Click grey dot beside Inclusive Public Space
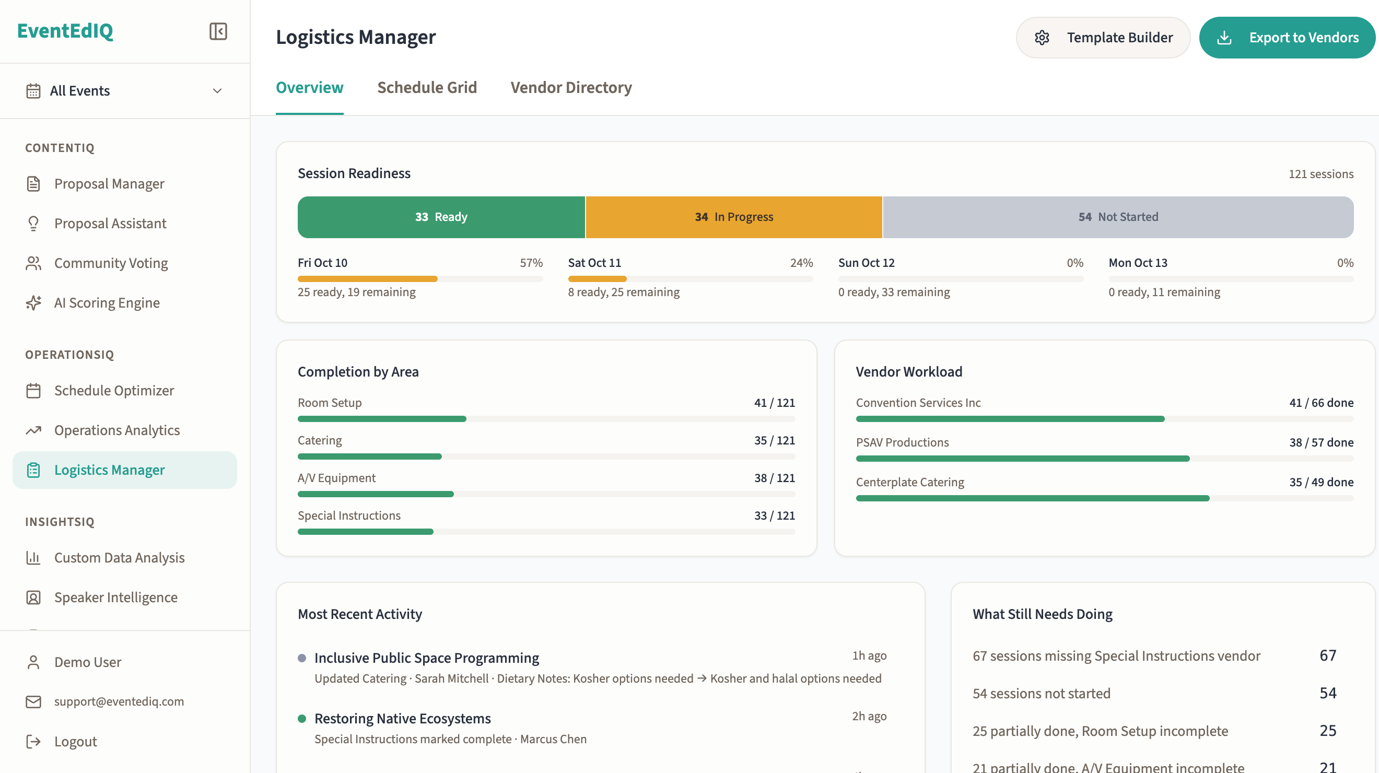The width and height of the screenshot is (1379, 773). tap(302, 658)
